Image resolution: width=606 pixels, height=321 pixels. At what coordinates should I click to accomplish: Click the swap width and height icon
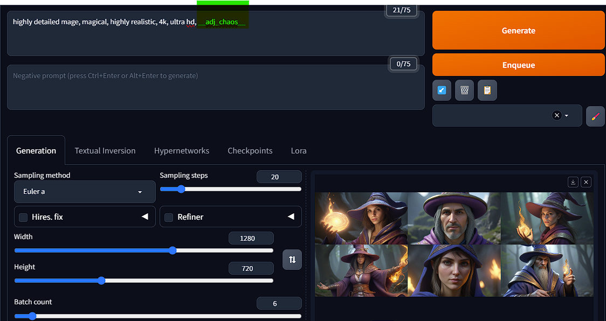292,260
